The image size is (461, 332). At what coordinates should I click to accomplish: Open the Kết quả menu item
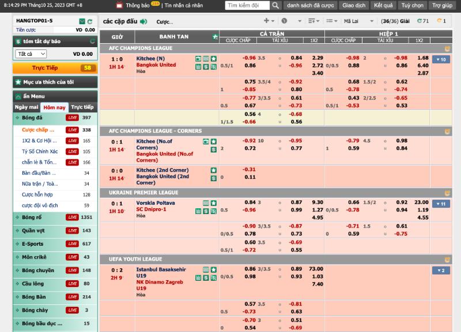(383, 6)
